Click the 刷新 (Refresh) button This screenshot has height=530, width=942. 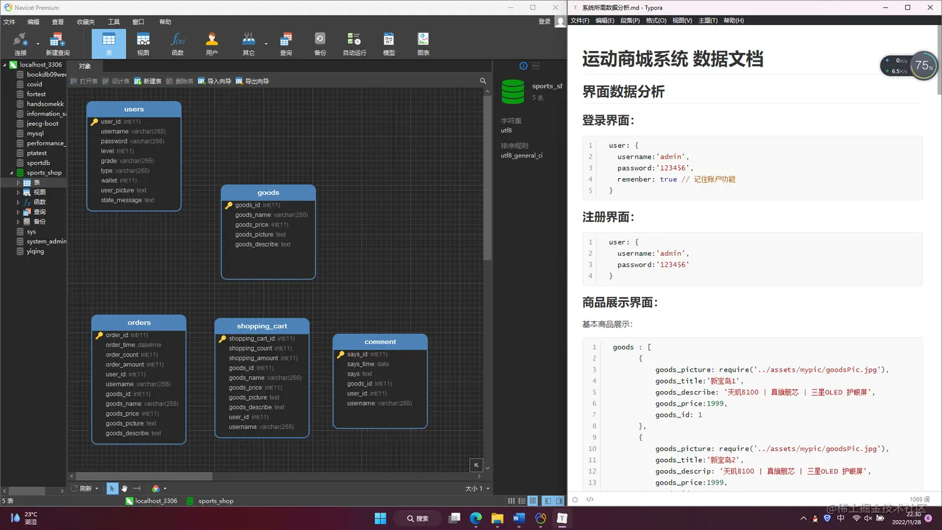pos(81,489)
